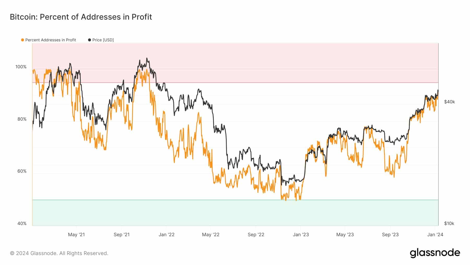Viewport: 470px width, 265px height.
Task: Click the orange Percent Addresses in Profit legend dot
Action: [x=22, y=40]
